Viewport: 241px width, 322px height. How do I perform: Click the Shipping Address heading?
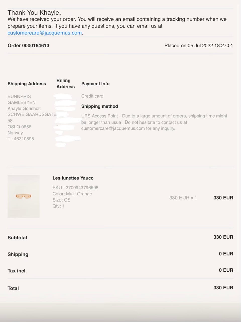(x=27, y=84)
